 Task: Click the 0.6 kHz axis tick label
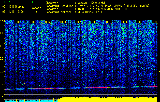pyautogui.click(x=2, y=97)
